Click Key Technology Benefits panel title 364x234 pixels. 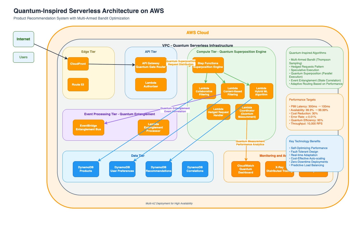tap(305, 141)
